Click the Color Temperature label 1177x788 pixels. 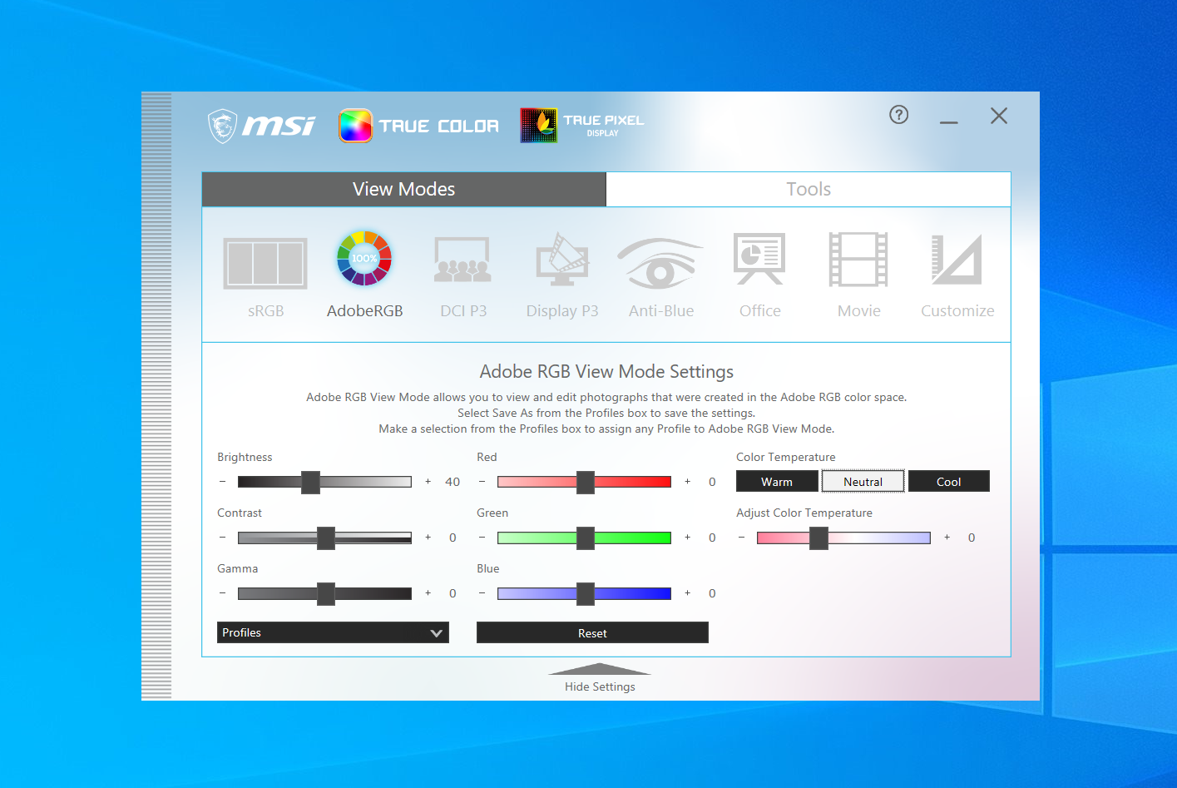(x=785, y=457)
